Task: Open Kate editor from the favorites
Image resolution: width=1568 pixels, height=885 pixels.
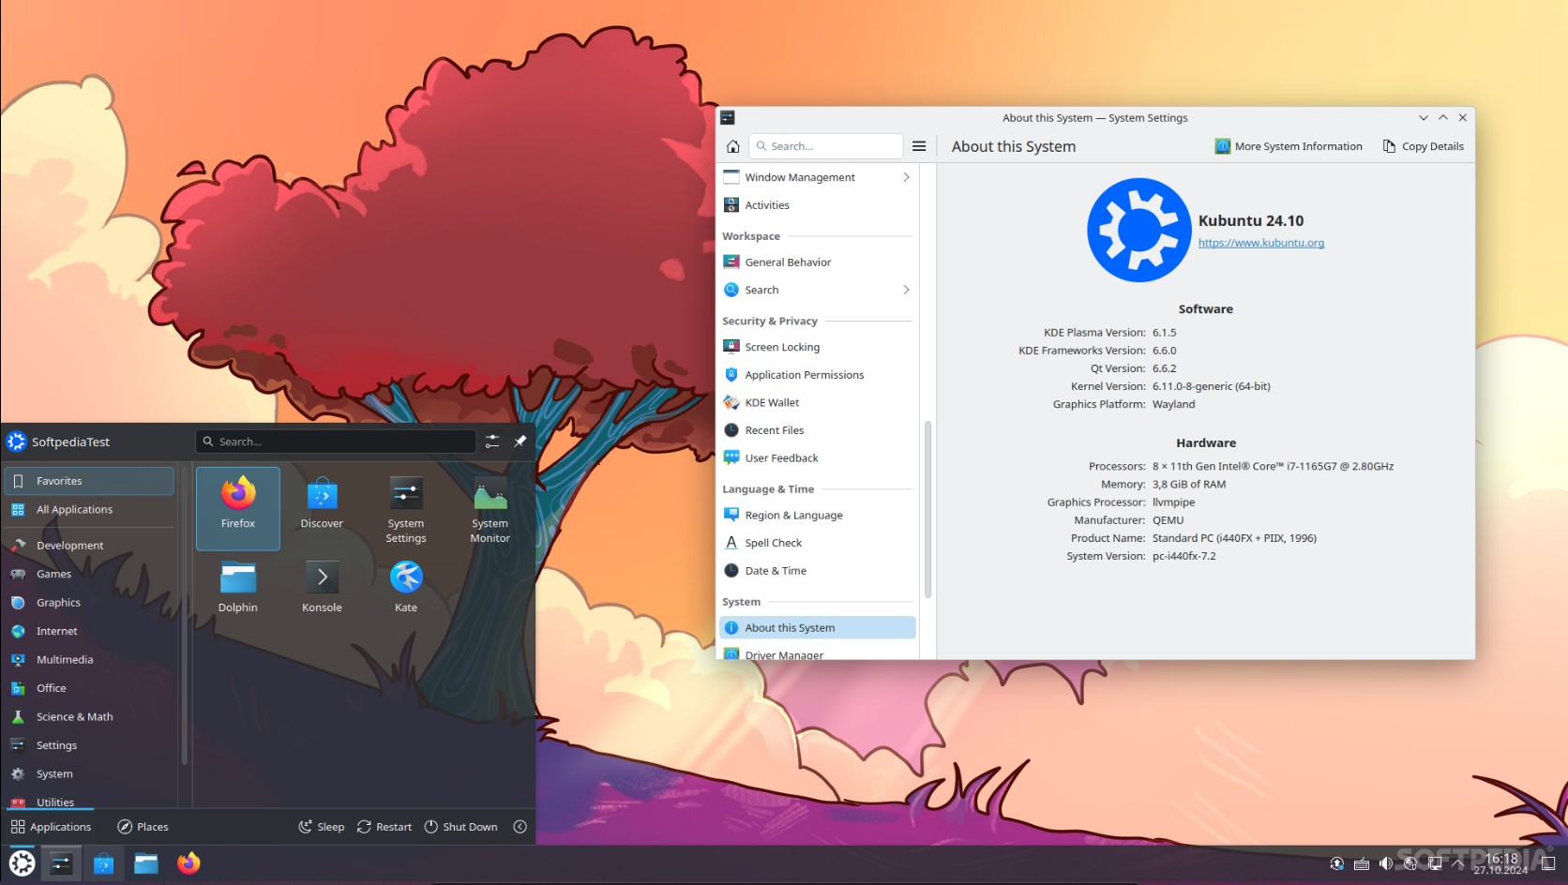Action: pos(406,586)
